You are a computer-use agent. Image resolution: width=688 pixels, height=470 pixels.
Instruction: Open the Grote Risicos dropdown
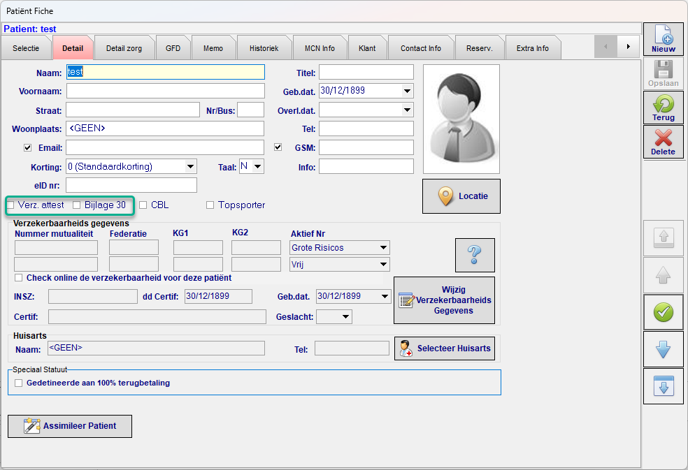(382, 247)
